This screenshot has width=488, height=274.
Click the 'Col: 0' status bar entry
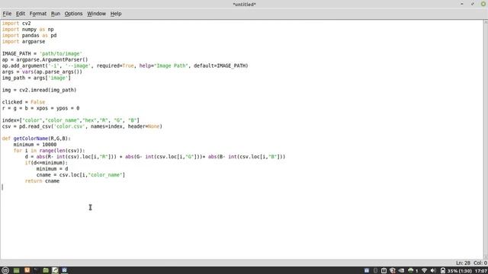pos(480,263)
